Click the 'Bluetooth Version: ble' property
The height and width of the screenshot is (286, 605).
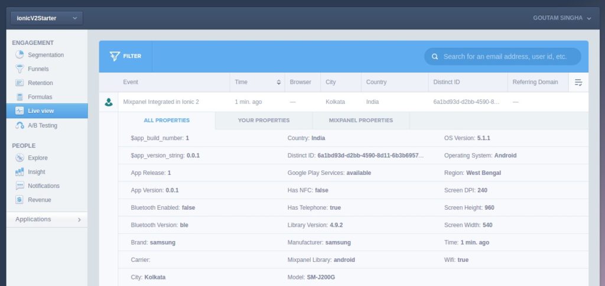click(160, 225)
